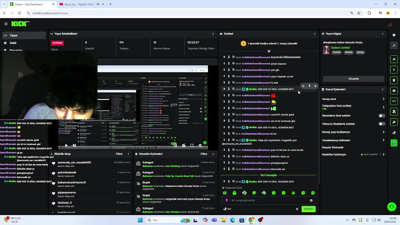Viewport: 400px width, 225px height.
Task: Click the document icon in right rail
Action: tap(394, 80)
